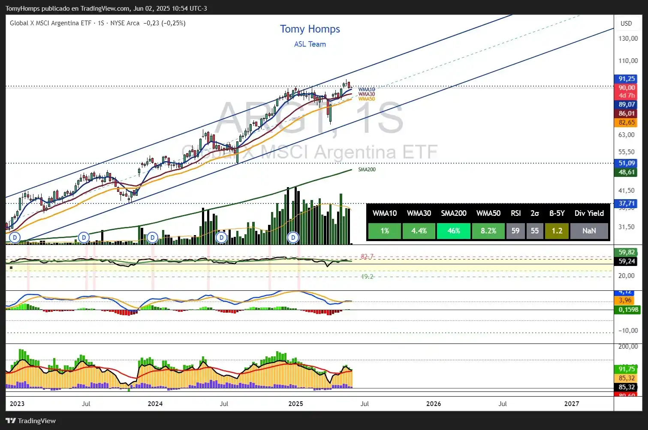Viewport: 648px width, 430px height.
Task: Click the dividend marker near Jul 2024
Action: [x=221, y=237]
